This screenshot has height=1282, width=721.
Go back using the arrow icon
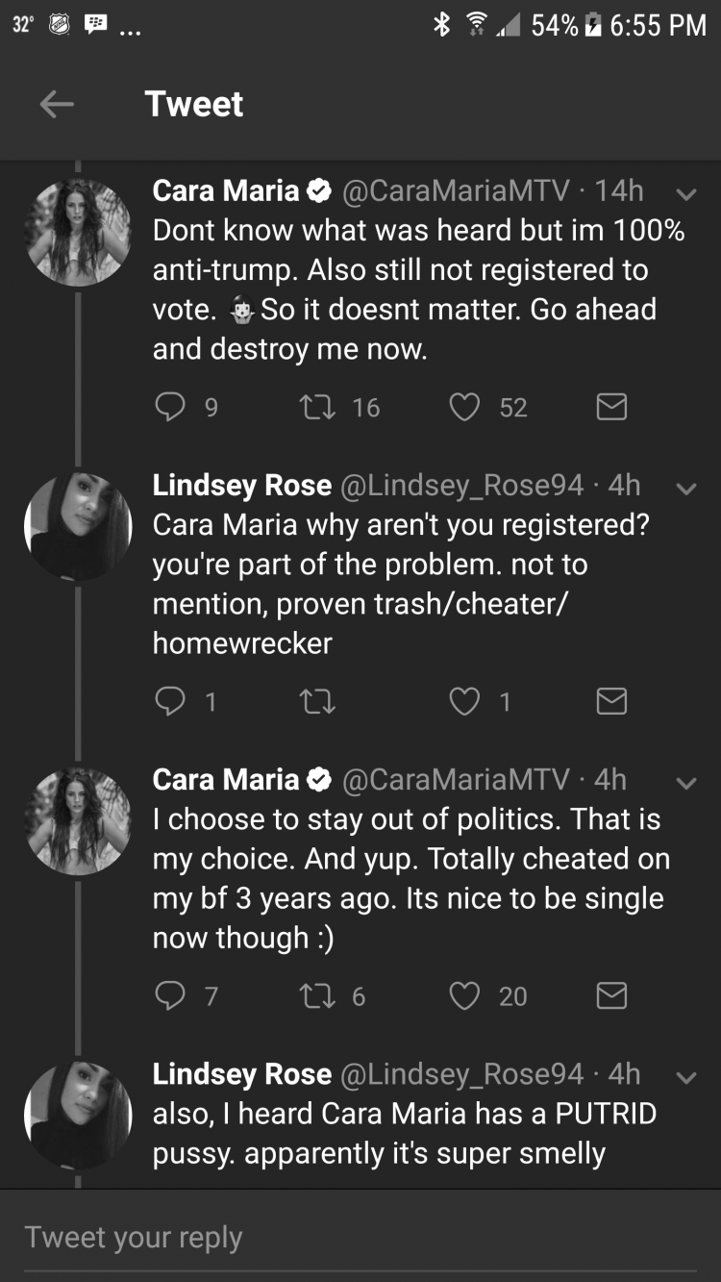57,105
